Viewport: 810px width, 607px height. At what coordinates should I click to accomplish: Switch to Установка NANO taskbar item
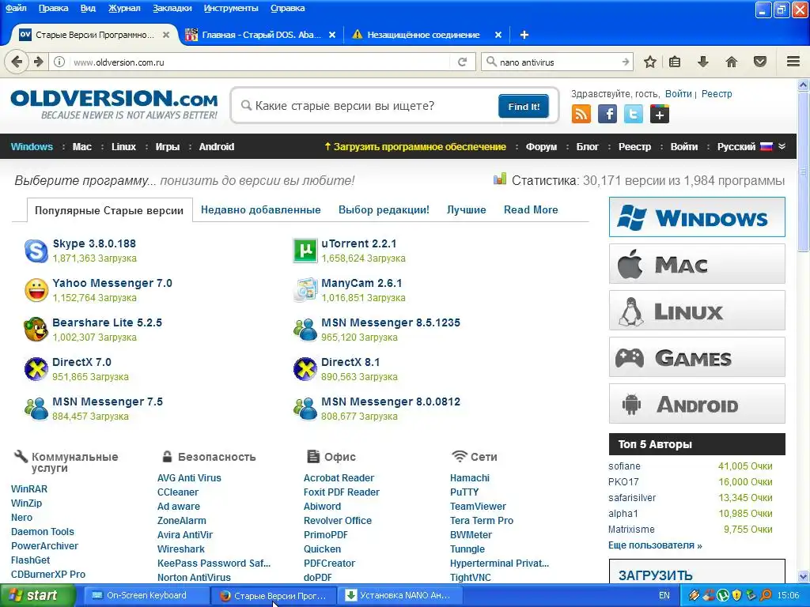click(401, 595)
